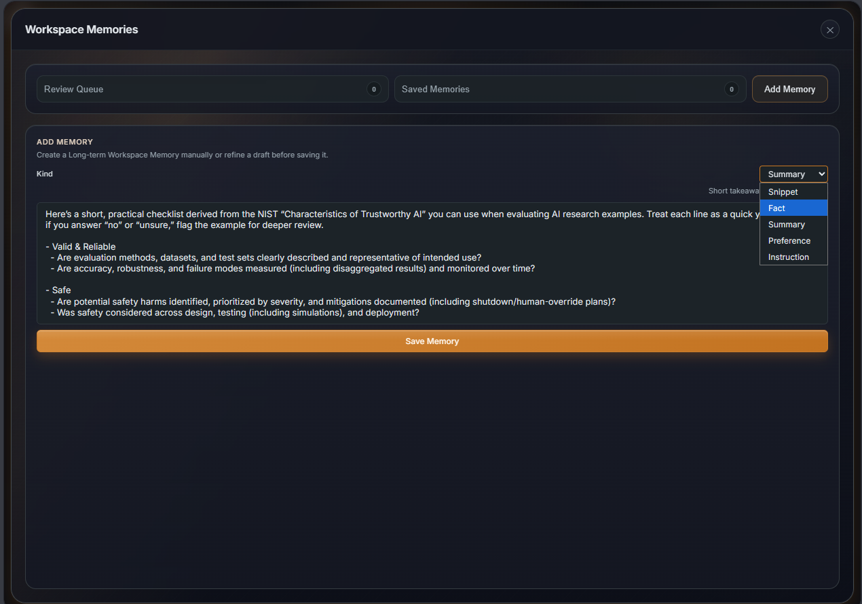The width and height of the screenshot is (862, 604).
Task: Collapse the Kind dropdown showing Summary
Action: pos(793,174)
